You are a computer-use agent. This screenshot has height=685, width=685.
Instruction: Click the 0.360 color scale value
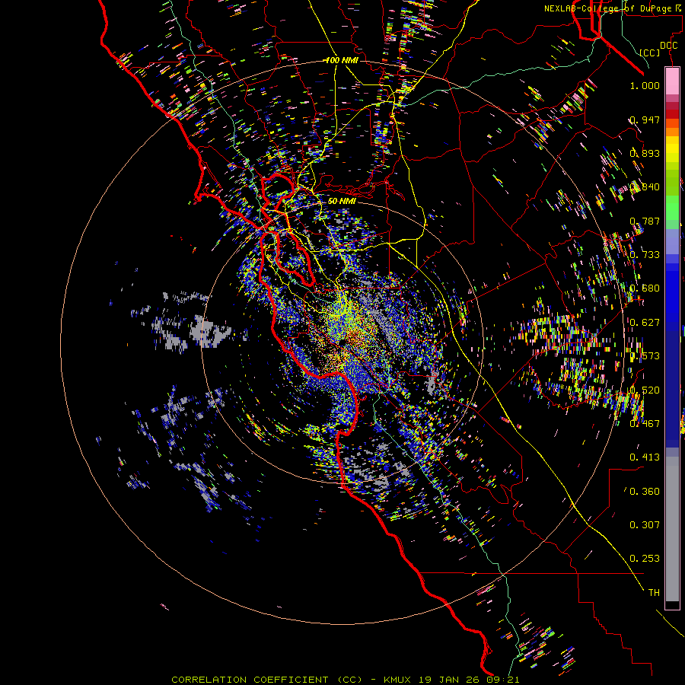coord(645,492)
